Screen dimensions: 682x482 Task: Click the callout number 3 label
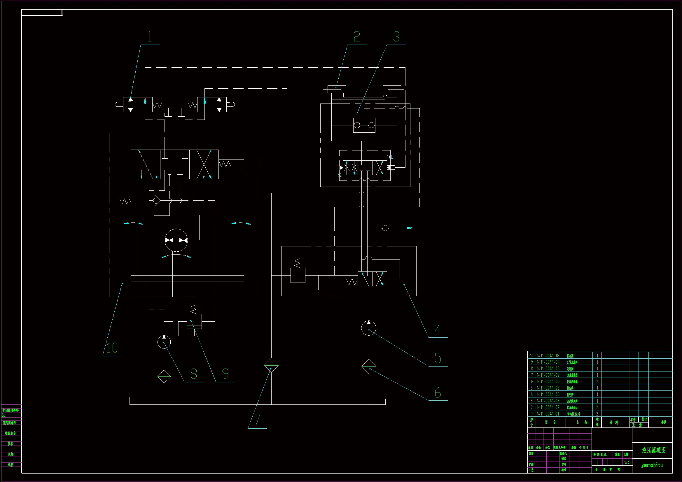[x=396, y=37]
